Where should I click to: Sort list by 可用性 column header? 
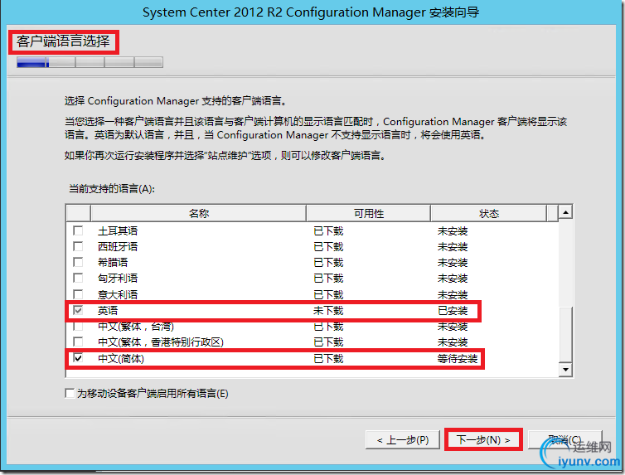click(369, 214)
